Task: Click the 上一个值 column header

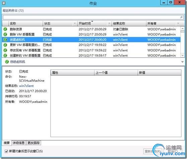Action: point(116,73)
